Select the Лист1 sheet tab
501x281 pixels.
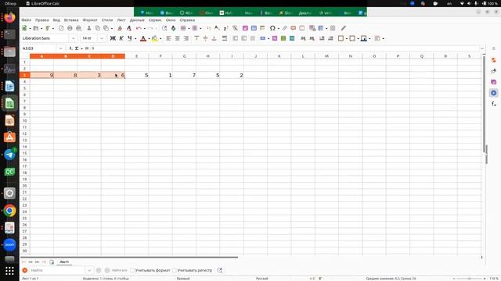tap(64, 262)
